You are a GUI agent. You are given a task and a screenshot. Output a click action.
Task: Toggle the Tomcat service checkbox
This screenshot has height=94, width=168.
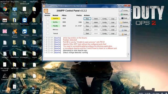[48, 33]
